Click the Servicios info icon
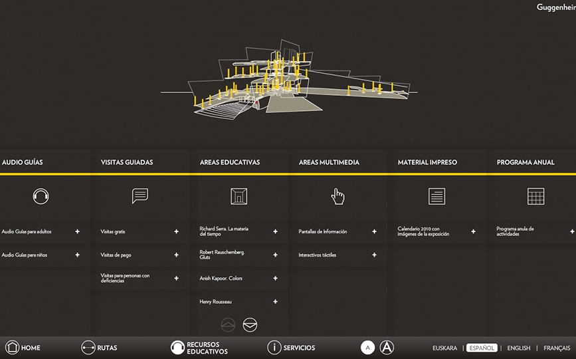 point(274,347)
